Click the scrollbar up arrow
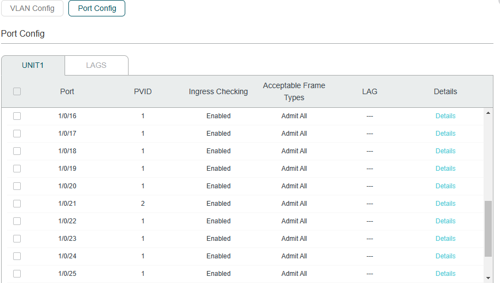This screenshot has height=283, width=500. pyautogui.click(x=488, y=113)
